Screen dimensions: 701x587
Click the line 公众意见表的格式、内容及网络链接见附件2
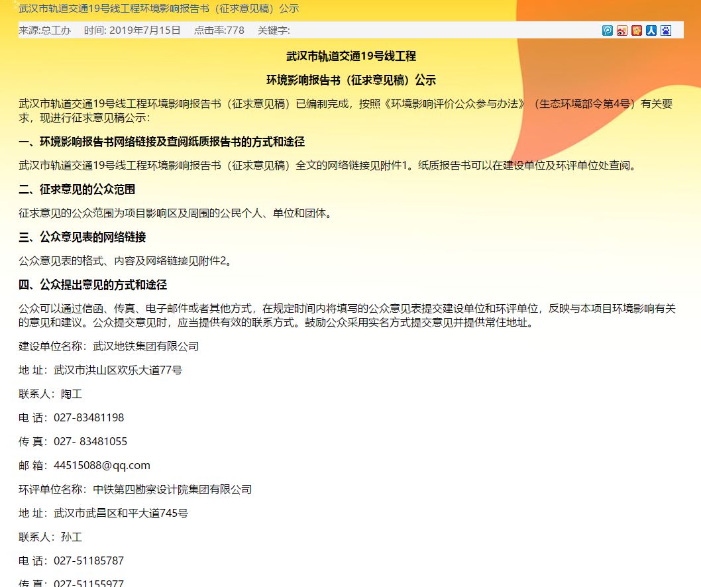click(x=126, y=260)
